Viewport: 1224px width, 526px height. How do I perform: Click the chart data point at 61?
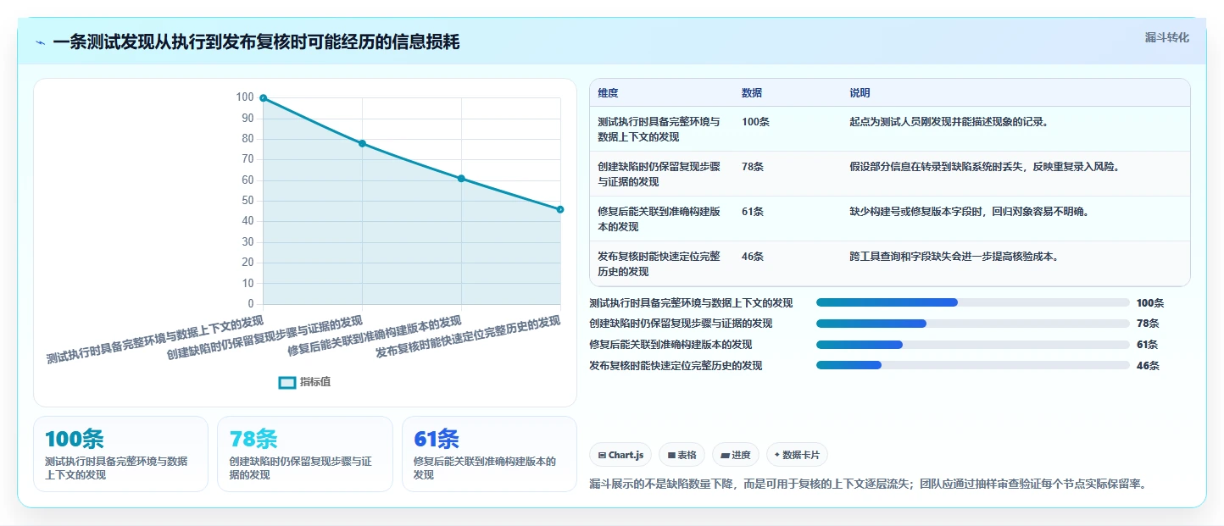[x=461, y=179]
